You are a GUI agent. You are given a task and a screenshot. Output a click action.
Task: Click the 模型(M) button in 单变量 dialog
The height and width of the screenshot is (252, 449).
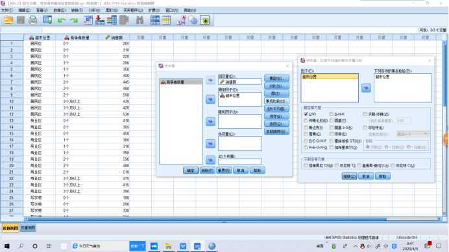click(x=276, y=78)
